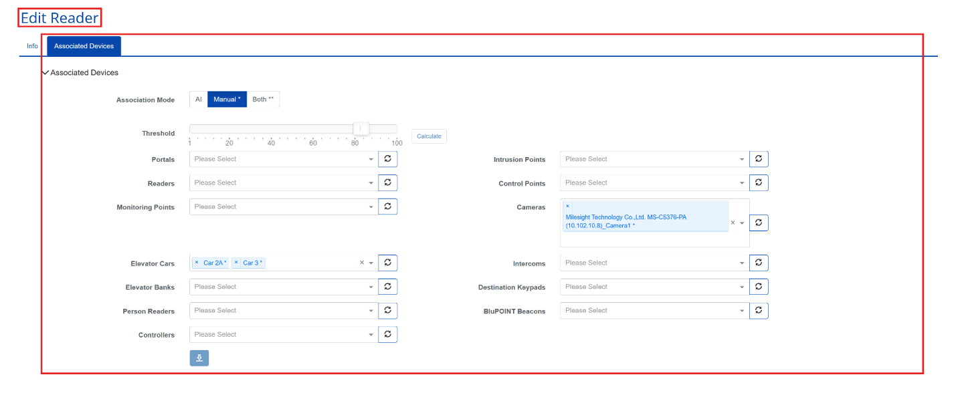Screen dimensions: 966x397
Task: Switch to the Info tab
Action: [x=32, y=46]
